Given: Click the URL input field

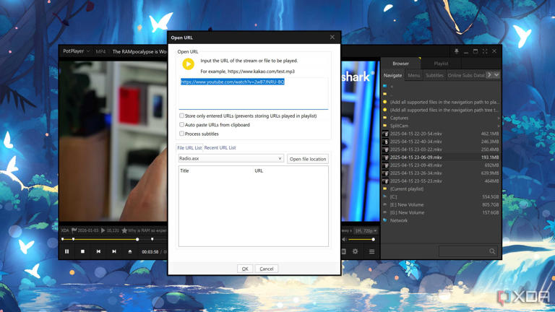Looking at the screenshot, I should click(254, 93).
